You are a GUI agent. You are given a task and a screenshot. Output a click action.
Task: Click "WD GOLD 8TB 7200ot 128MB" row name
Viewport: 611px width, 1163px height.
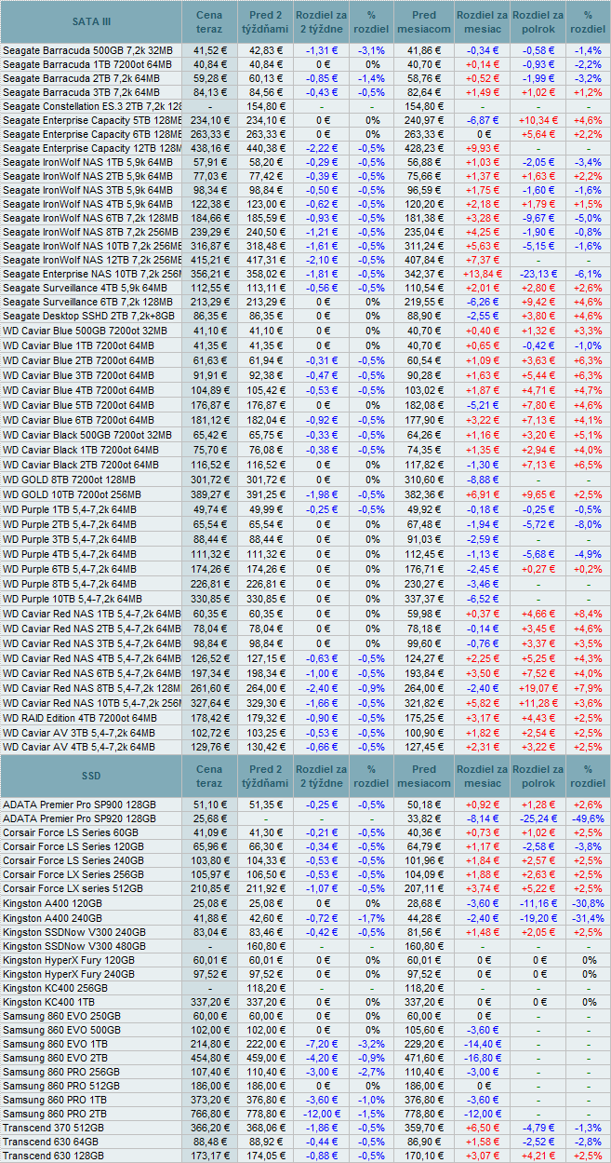(69, 480)
